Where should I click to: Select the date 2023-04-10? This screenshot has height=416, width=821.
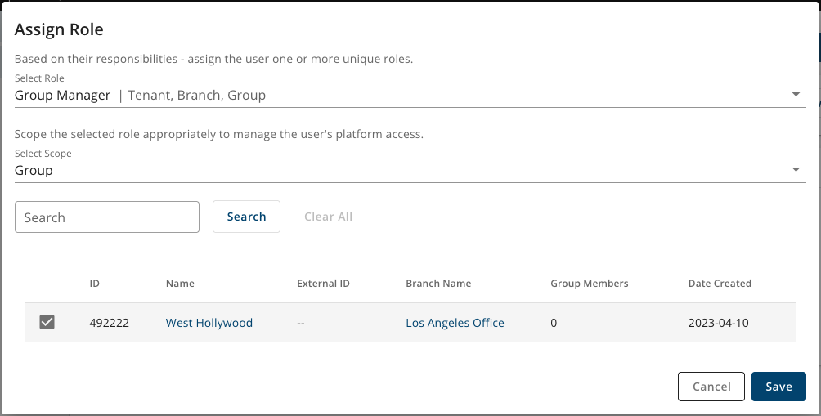click(x=718, y=323)
